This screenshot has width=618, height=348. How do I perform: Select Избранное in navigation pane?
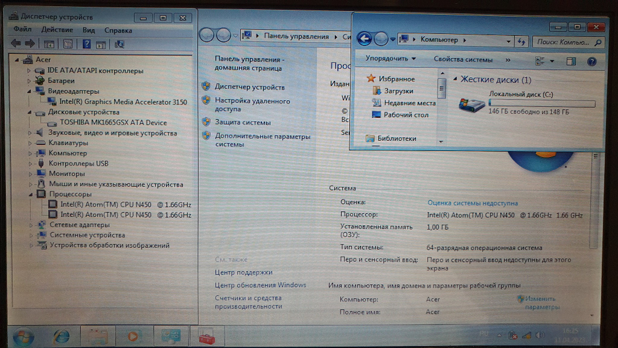point(397,79)
